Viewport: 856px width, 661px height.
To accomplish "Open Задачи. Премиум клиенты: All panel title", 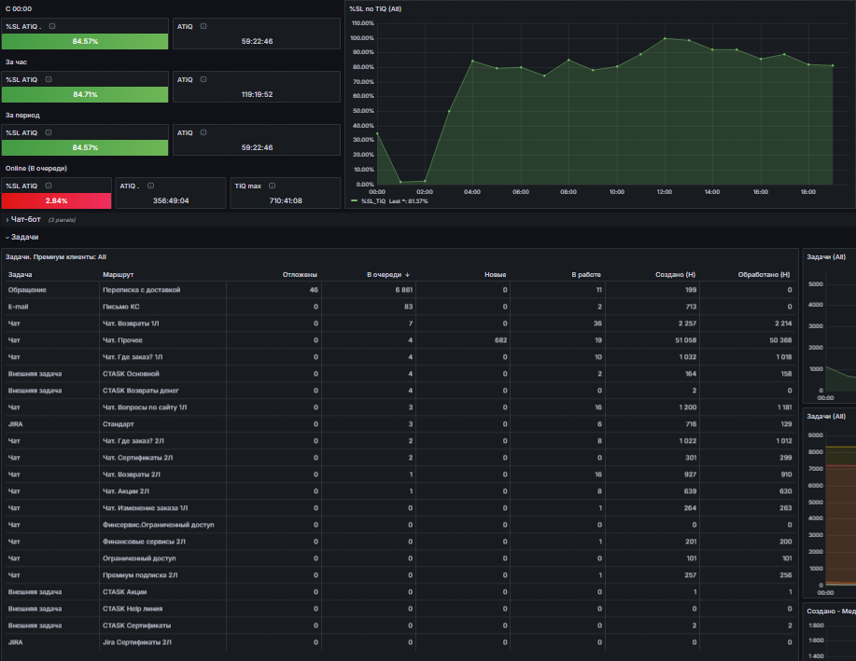I will click(56, 257).
